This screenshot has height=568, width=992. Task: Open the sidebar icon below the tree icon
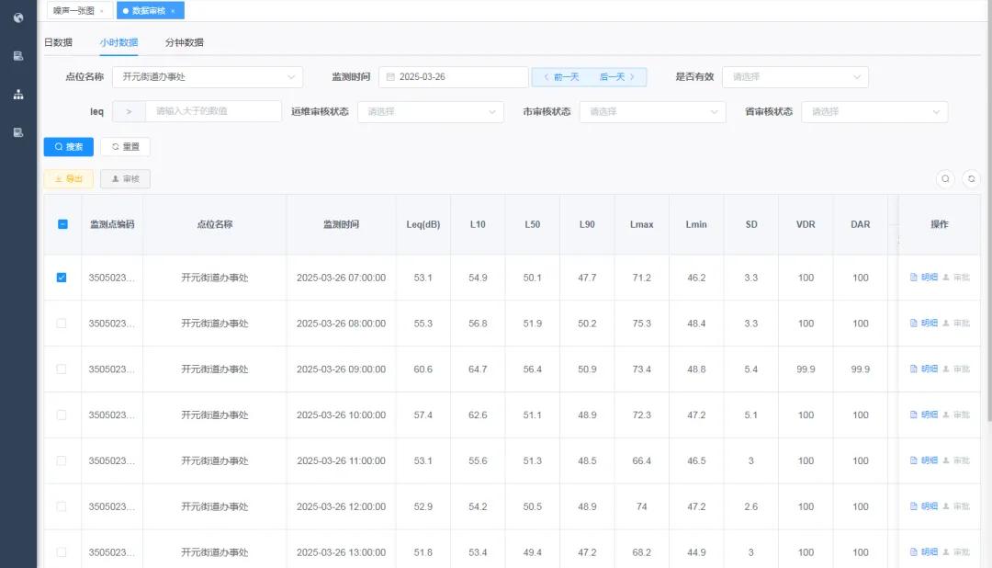pyautogui.click(x=18, y=132)
